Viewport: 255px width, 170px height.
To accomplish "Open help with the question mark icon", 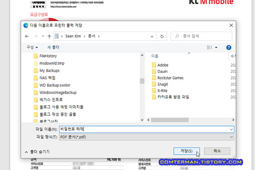I will (229, 47).
